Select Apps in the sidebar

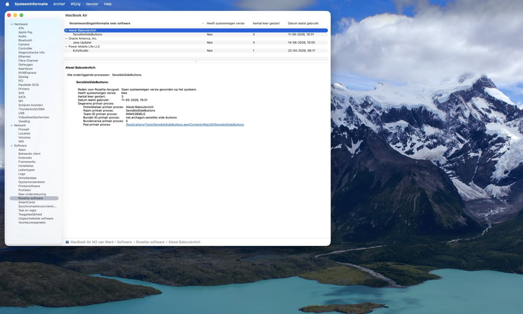click(22, 150)
